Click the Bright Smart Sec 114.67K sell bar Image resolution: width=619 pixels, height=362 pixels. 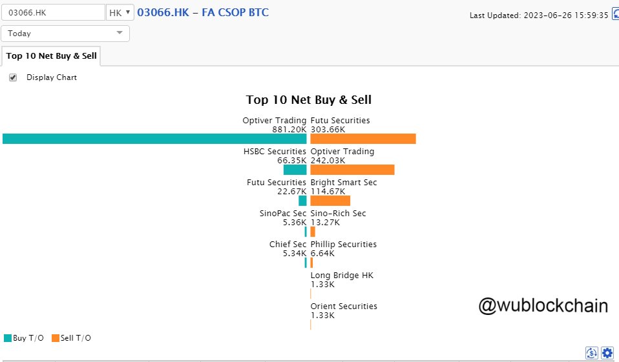(x=330, y=201)
